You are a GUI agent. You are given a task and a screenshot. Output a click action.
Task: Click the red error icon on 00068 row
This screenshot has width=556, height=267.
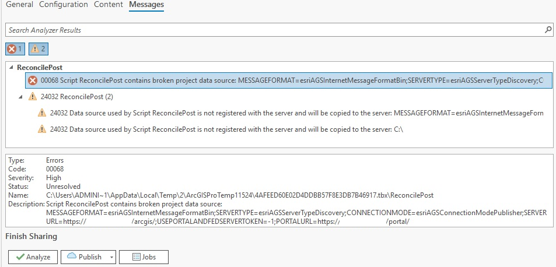(33, 80)
